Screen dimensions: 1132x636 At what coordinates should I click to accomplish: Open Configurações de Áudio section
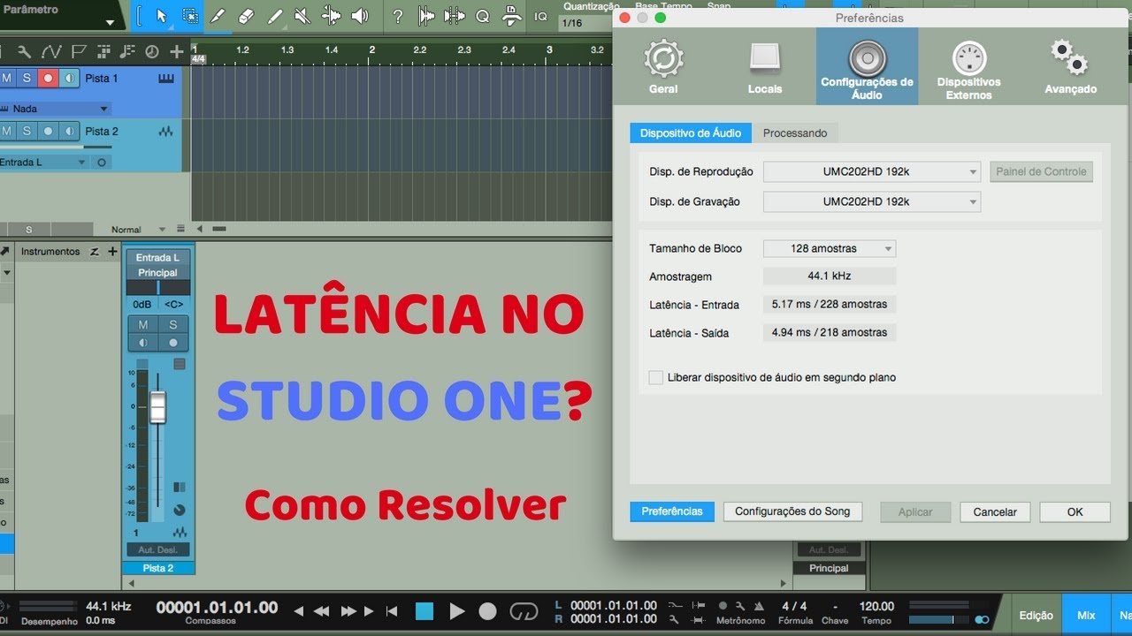[x=867, y=67]
